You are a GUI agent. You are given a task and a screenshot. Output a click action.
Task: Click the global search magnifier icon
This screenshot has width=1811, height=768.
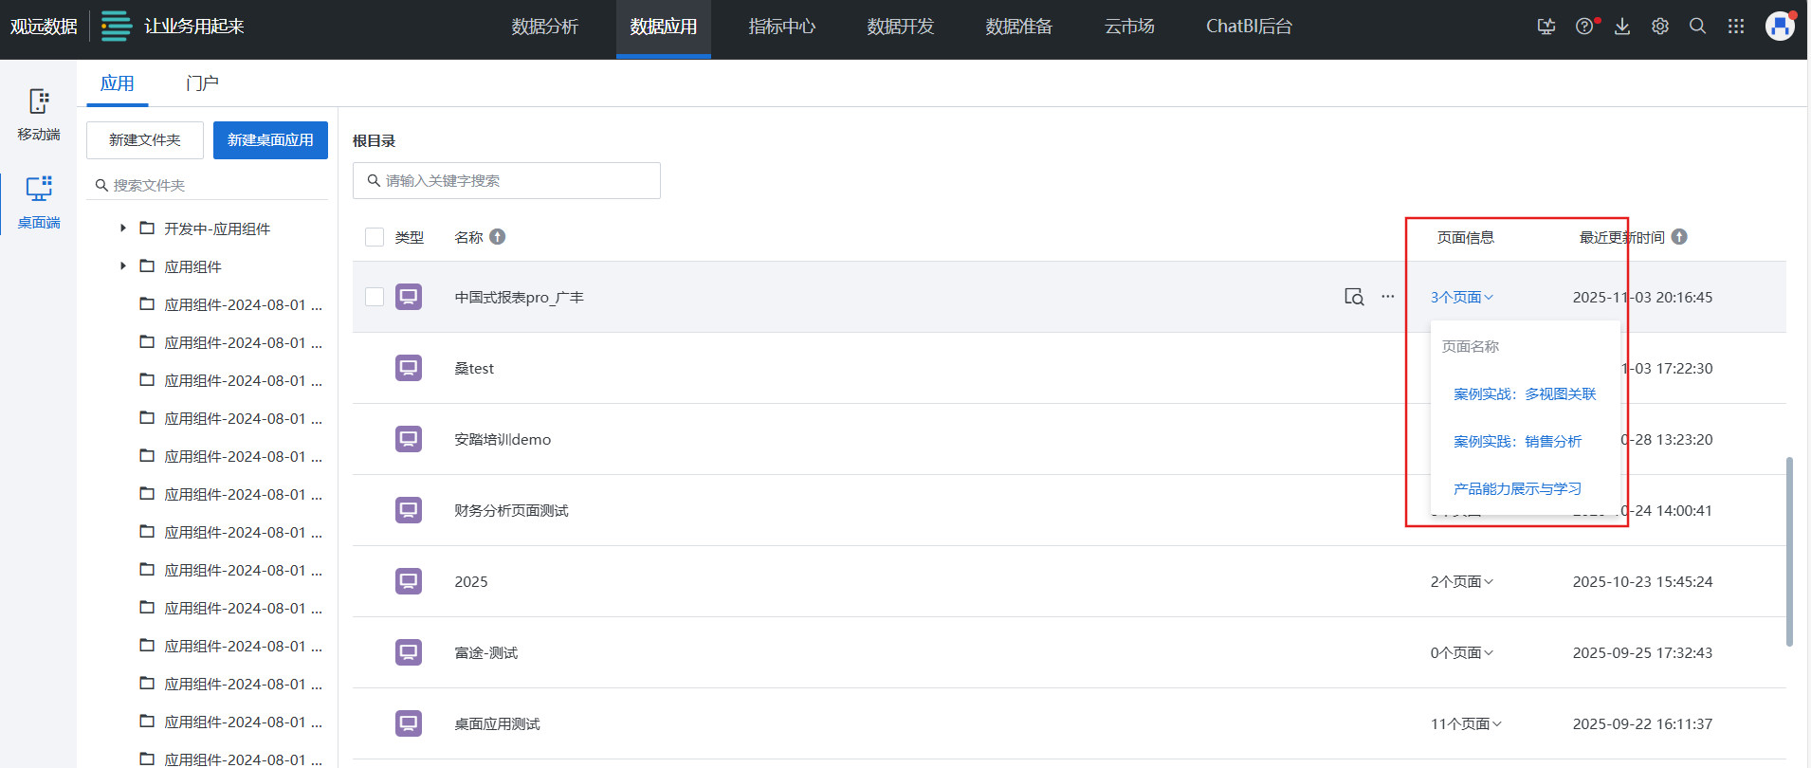(x=1698, y=27)
